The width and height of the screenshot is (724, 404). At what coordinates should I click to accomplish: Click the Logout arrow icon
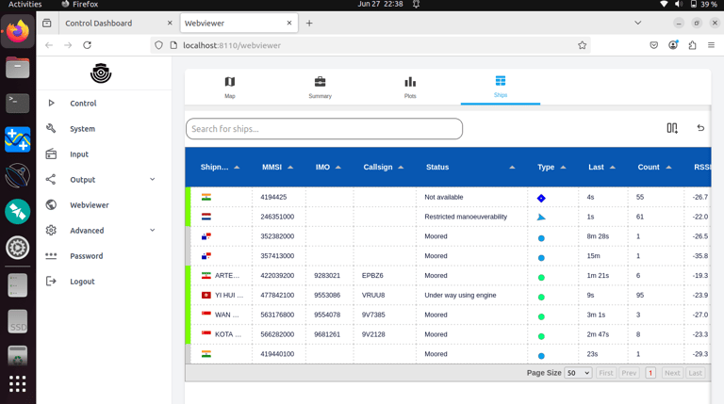51,281
